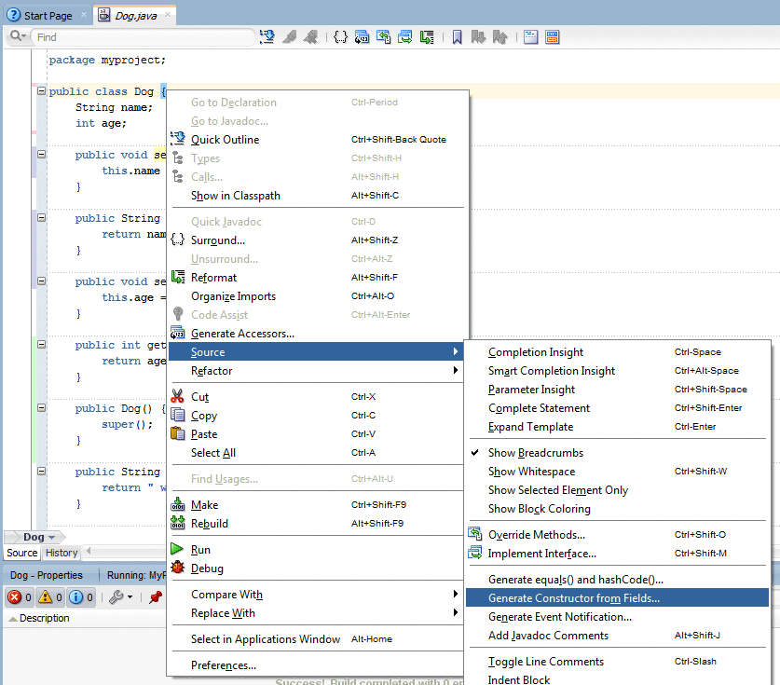
Task: Click the light blue panel icon before the orange one
Action: (x=531, y=36)
